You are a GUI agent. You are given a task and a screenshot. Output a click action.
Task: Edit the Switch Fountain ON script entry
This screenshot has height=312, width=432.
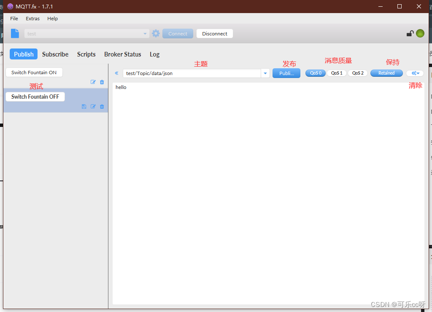pos(93,82)
